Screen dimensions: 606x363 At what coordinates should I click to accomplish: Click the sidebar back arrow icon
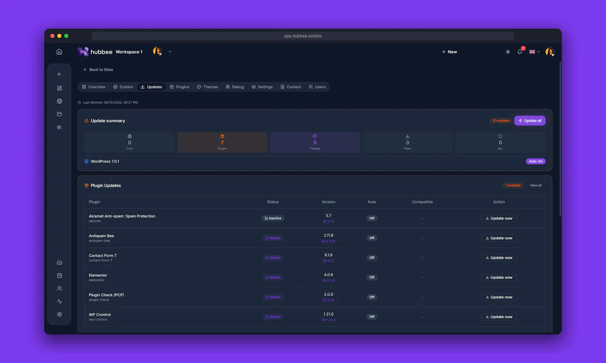click(59, 74)
